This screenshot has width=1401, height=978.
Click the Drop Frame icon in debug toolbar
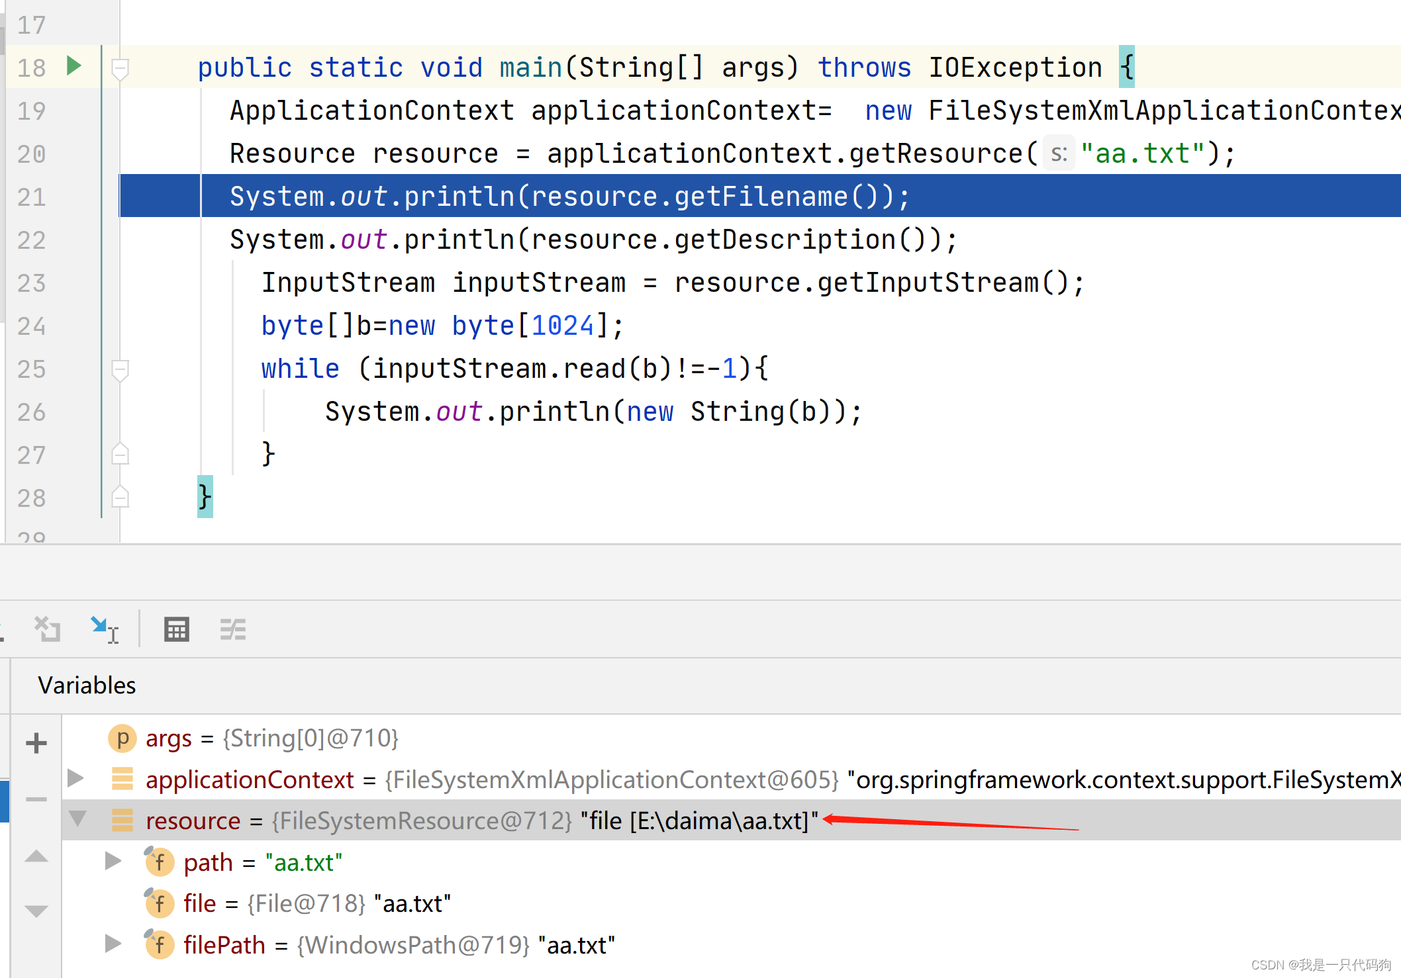coord(47,629)
